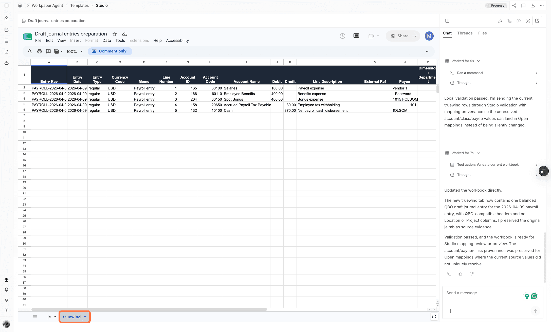The width and height of the screenshot is (551, 332).
Task: Open the zoom 100% dropdown
Action: coord(75,51)
